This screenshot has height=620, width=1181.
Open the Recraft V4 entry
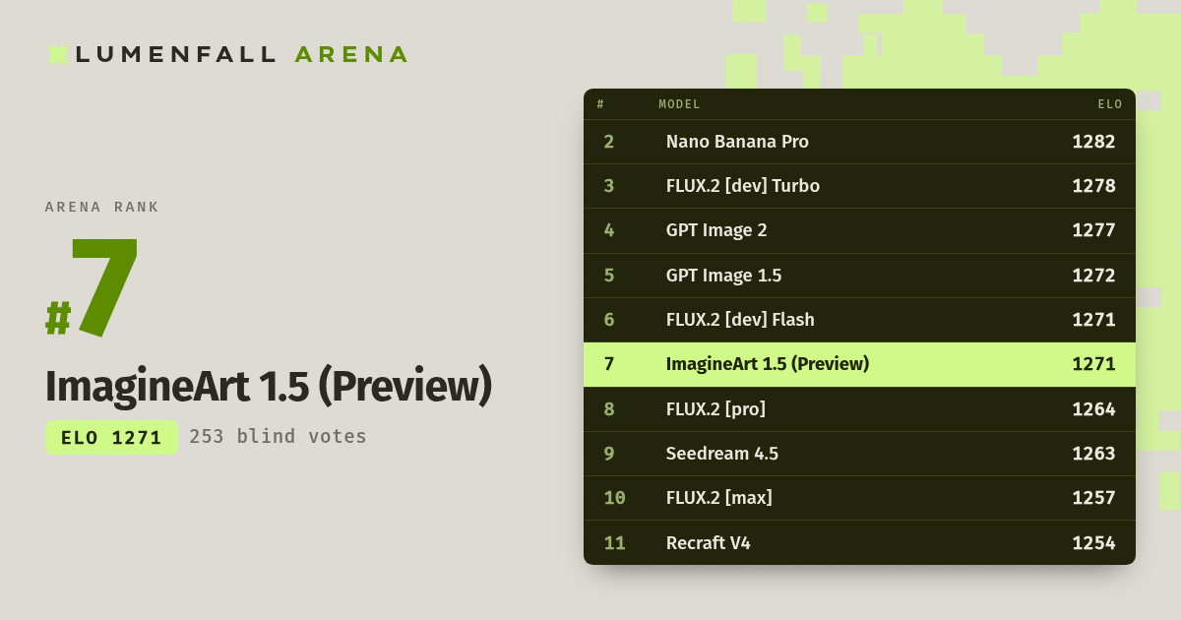click(x=859, y=542)
